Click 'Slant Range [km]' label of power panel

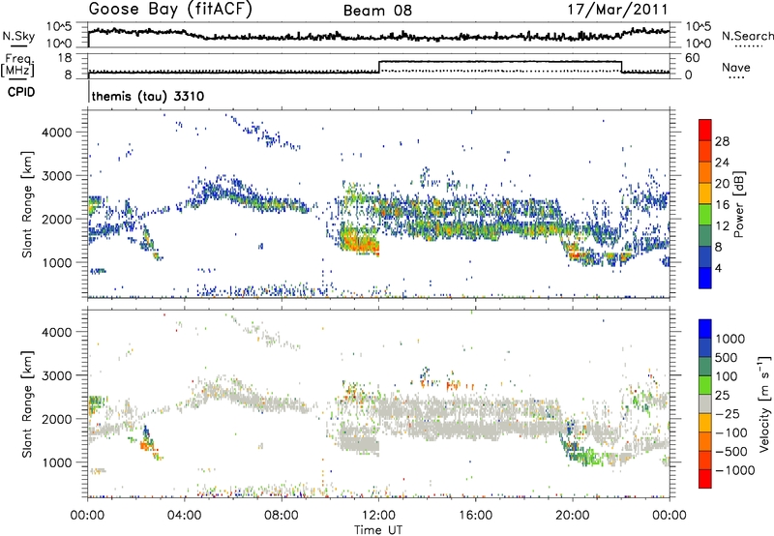[x=27, y=204]
